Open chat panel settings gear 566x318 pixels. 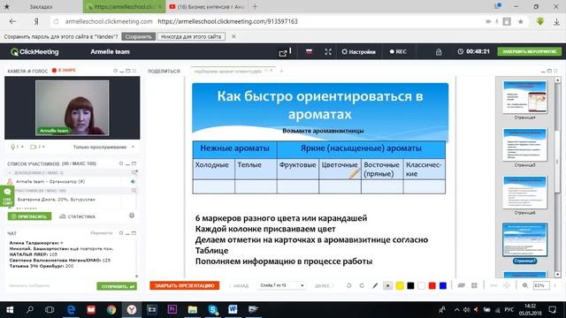[121, 233]
